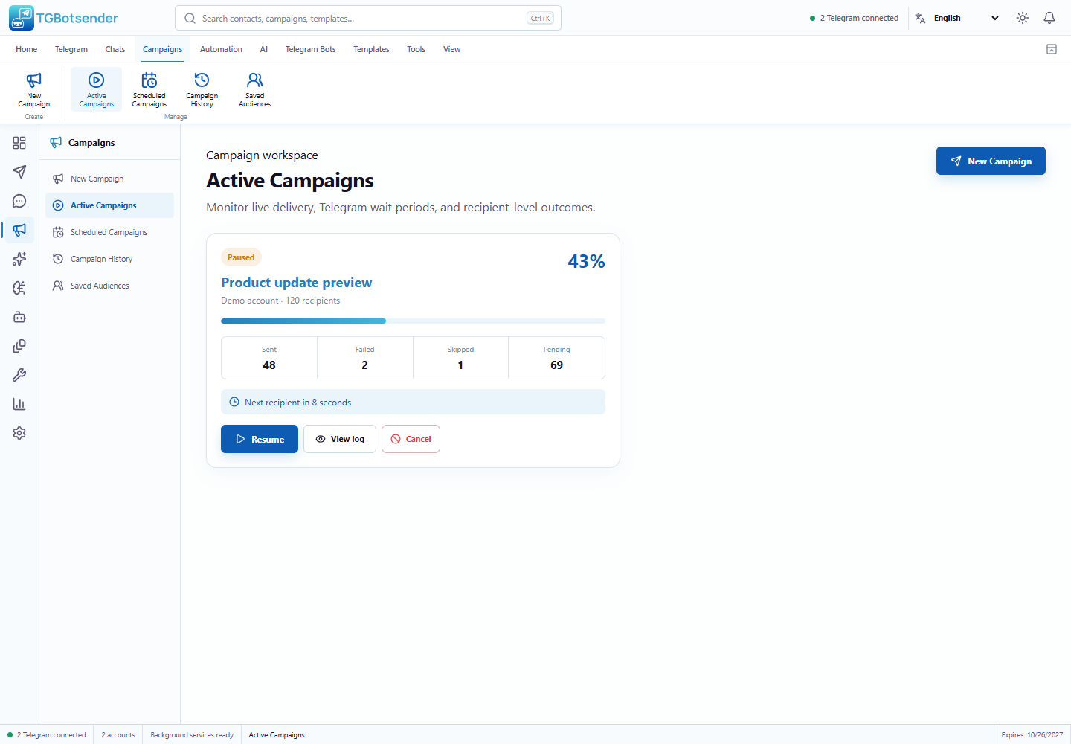Click the dashboard grid icon in left rail

pos(19,143)
